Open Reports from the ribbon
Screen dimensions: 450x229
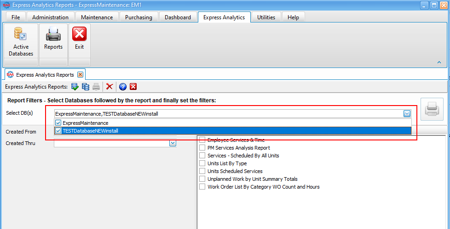click(x=53, y=41)
